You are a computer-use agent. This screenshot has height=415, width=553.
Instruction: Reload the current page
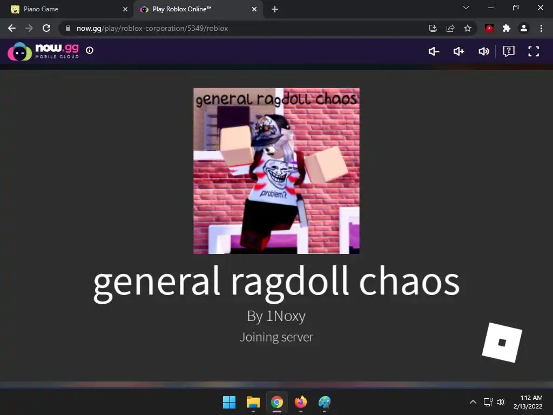(x=46, y=28)
